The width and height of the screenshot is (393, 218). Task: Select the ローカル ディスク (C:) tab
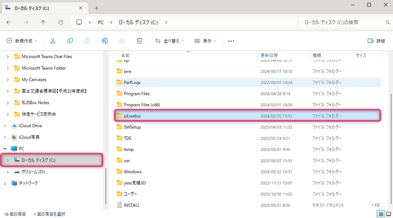pos(45,8)
